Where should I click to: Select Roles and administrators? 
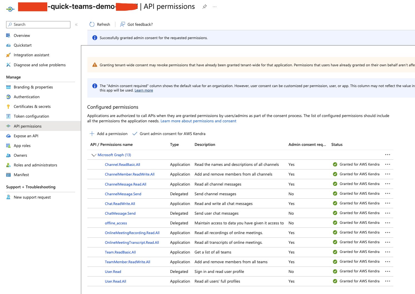tap(35, 165)
